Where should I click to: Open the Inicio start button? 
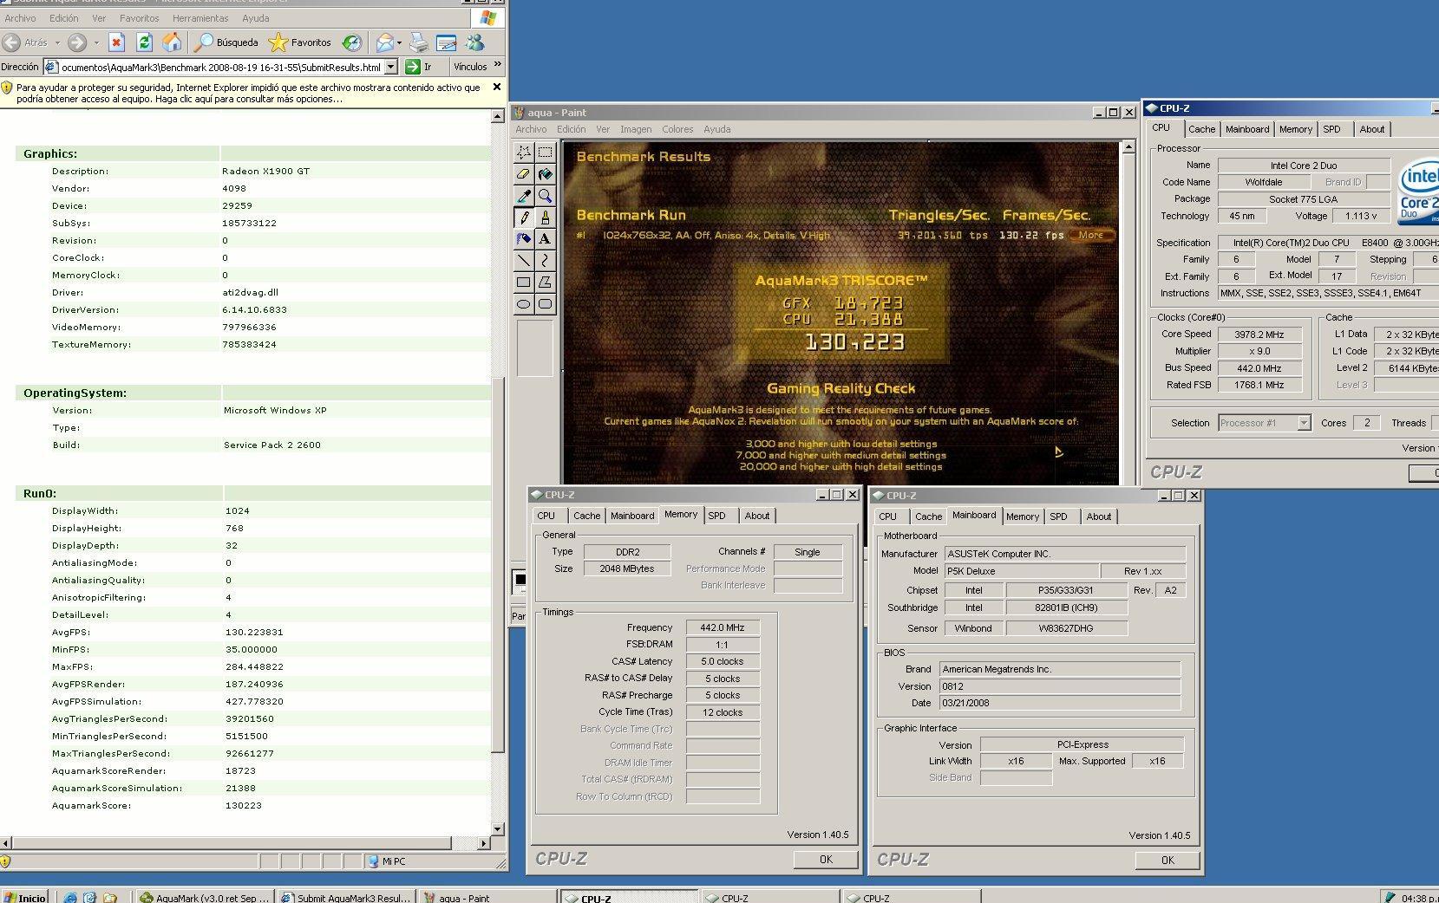[x=24, y=898]
